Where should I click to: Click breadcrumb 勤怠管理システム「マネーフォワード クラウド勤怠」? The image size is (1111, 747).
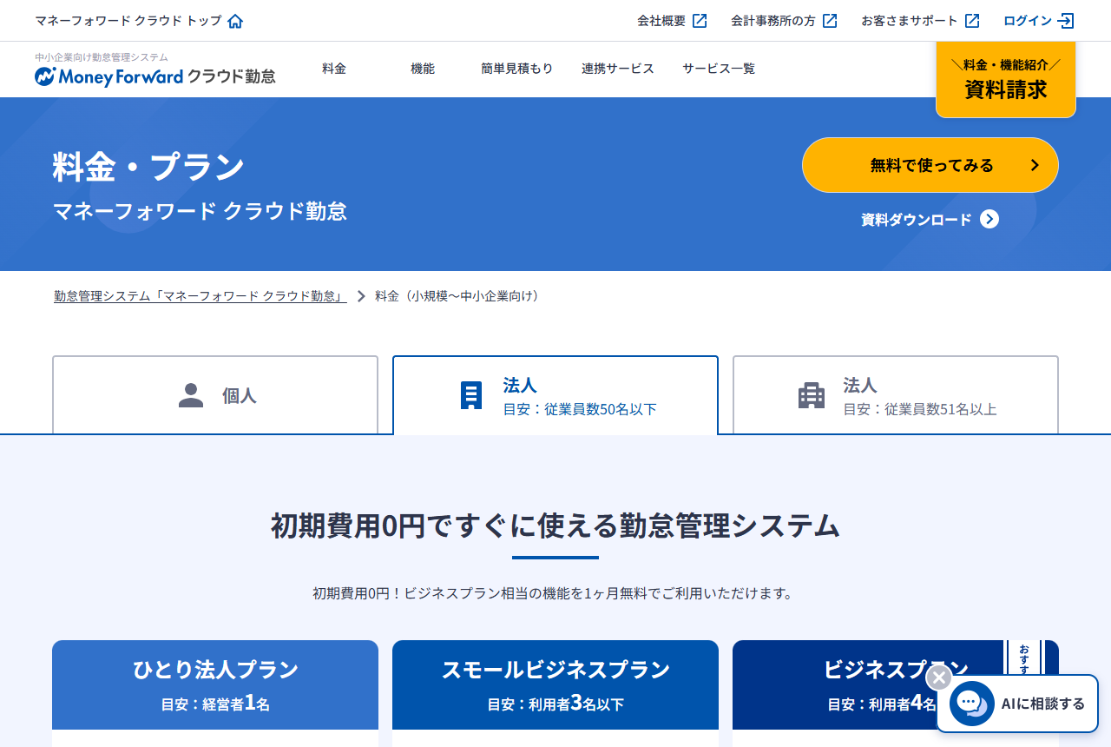point(201,296)
